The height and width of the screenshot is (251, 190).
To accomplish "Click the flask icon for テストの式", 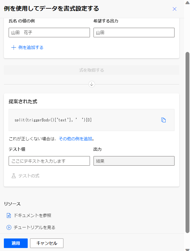I will click(x=14, y=176).
